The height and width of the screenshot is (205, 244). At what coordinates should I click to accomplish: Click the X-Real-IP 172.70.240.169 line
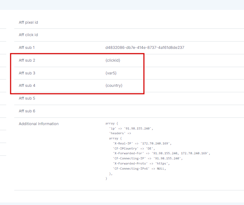point(142,143)
